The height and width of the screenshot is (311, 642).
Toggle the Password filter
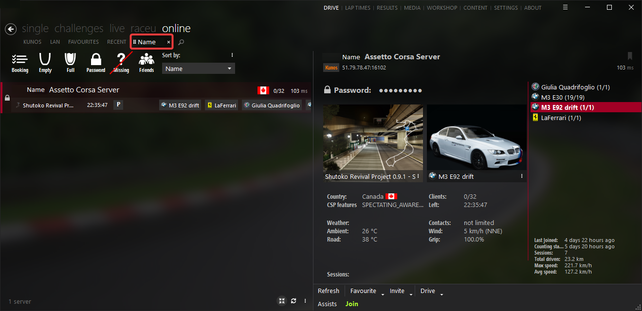click(x=96, y=63)
